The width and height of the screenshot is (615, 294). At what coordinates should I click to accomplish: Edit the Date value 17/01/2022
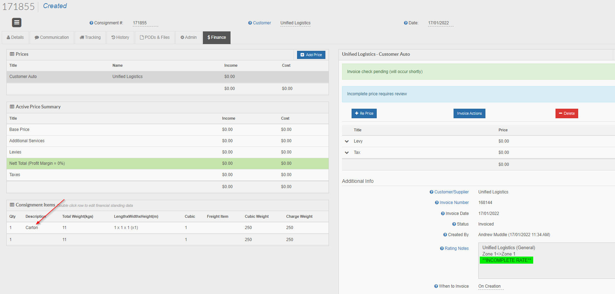pyautogui.click(x=440, y=23)
